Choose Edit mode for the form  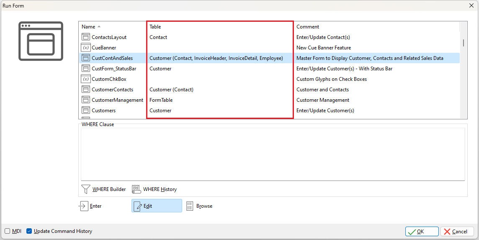[x=157, y=206]
